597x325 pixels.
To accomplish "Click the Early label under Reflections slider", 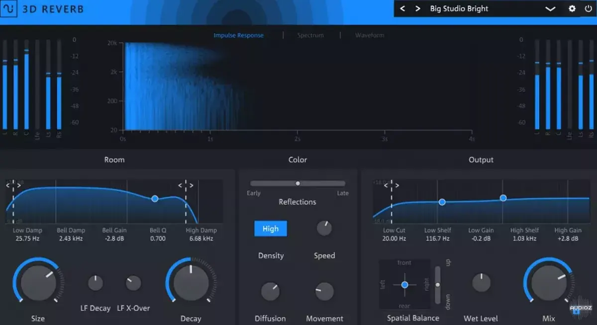I will [254, 193].
